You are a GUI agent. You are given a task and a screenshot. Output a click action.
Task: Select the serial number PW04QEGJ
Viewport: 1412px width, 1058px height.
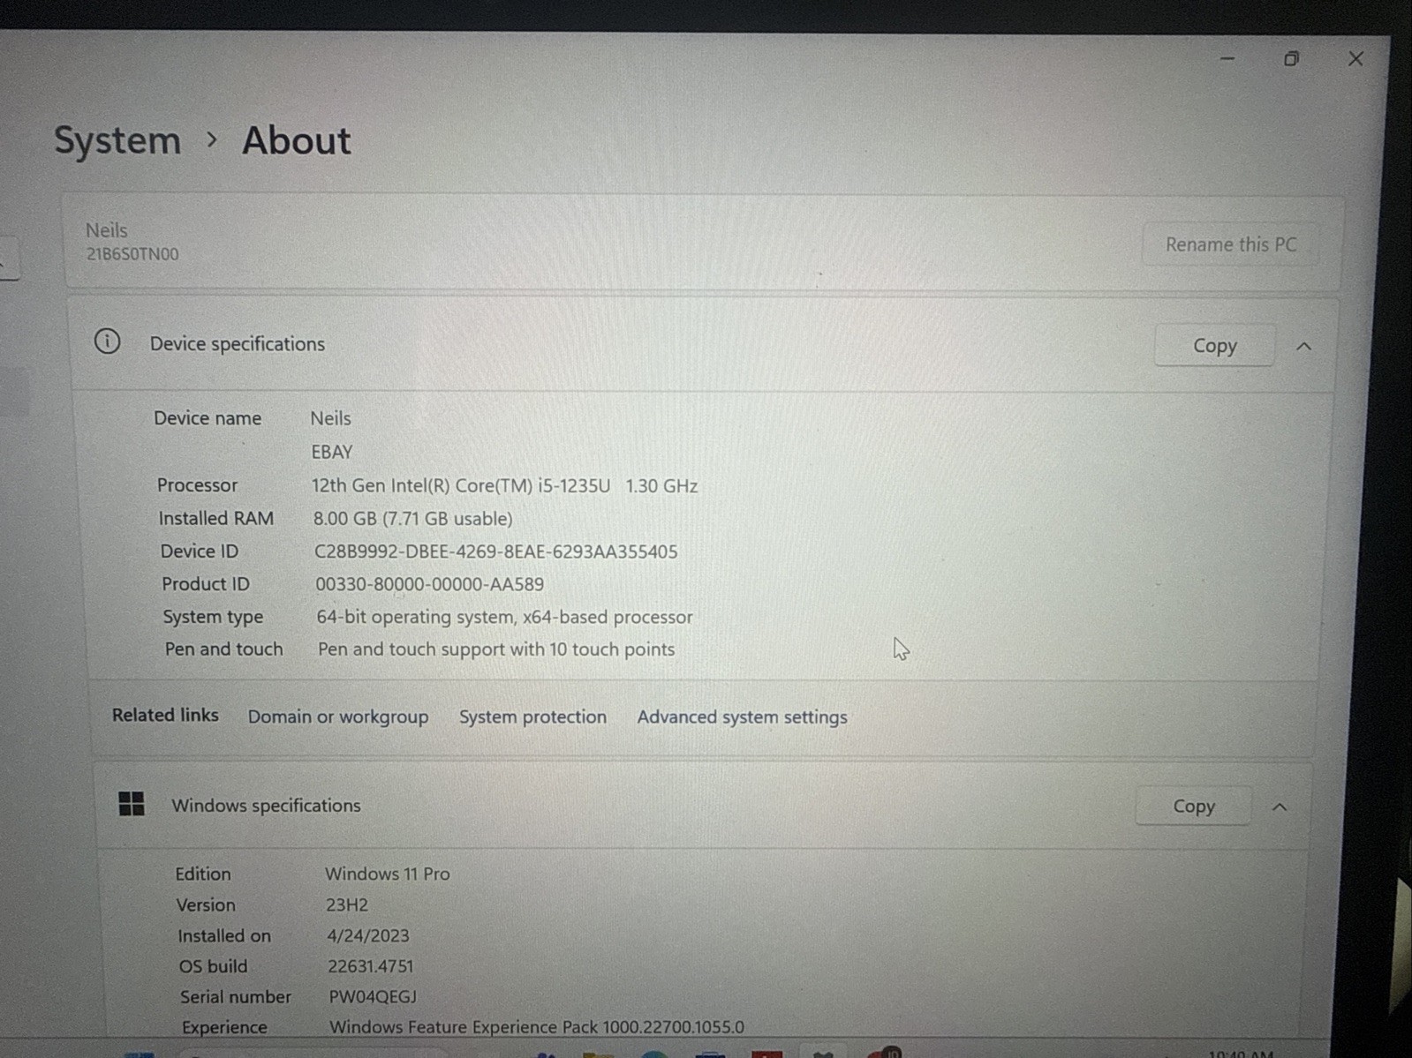372,997
